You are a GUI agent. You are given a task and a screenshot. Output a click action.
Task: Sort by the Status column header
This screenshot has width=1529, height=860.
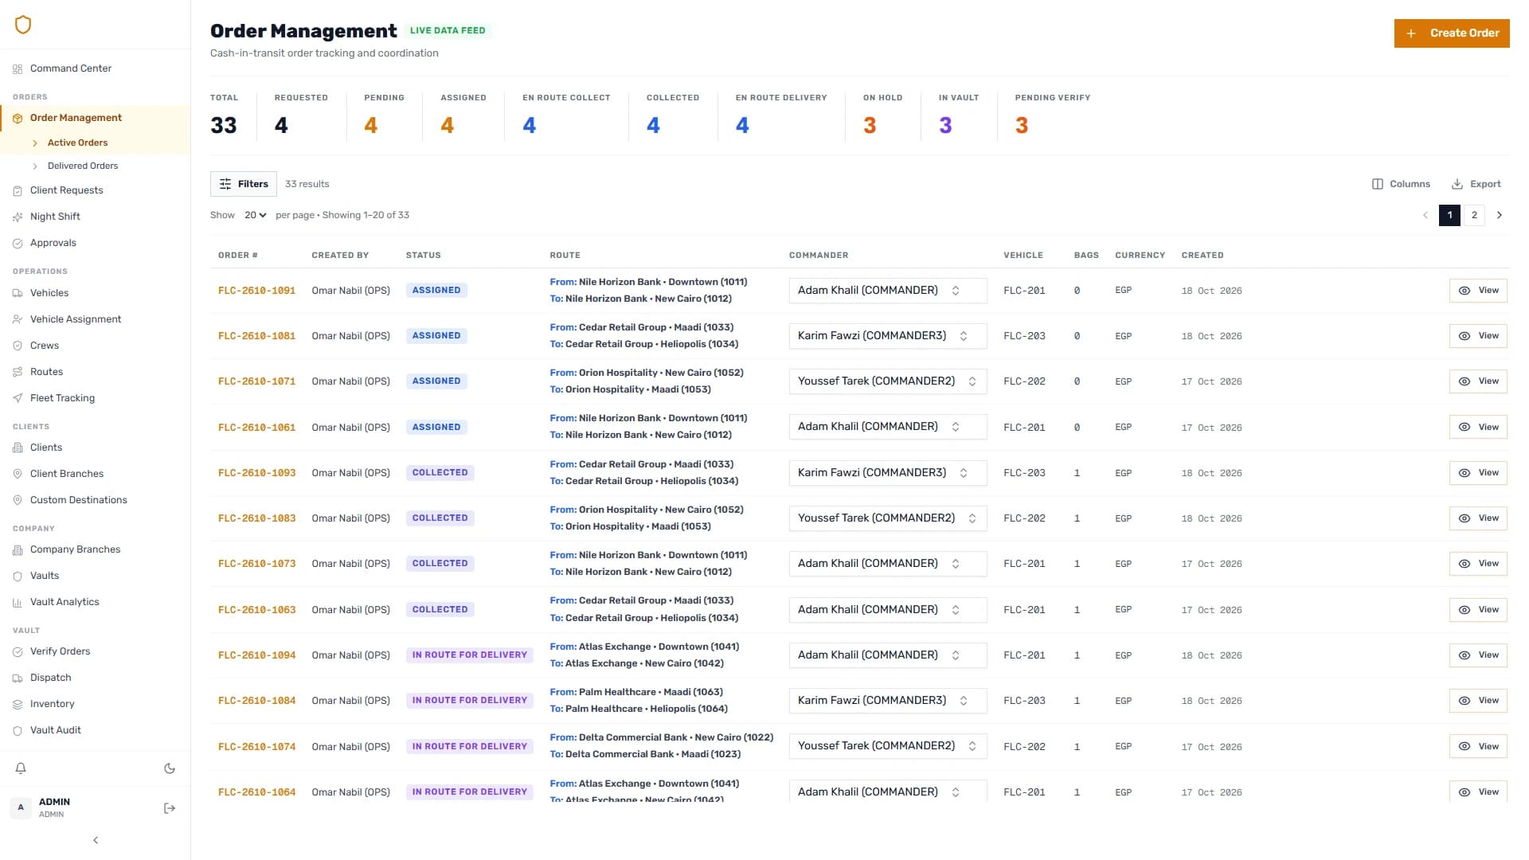[423, 256]
